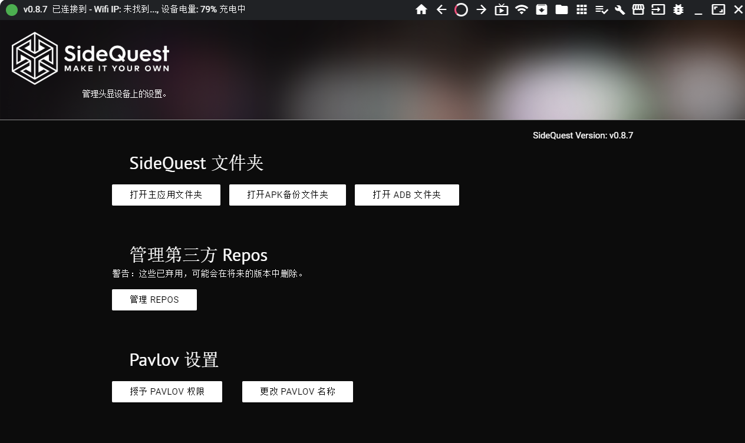Click the circular loading spinner icon
Screen dimensions: 745x443
click(x=461, y=9)
